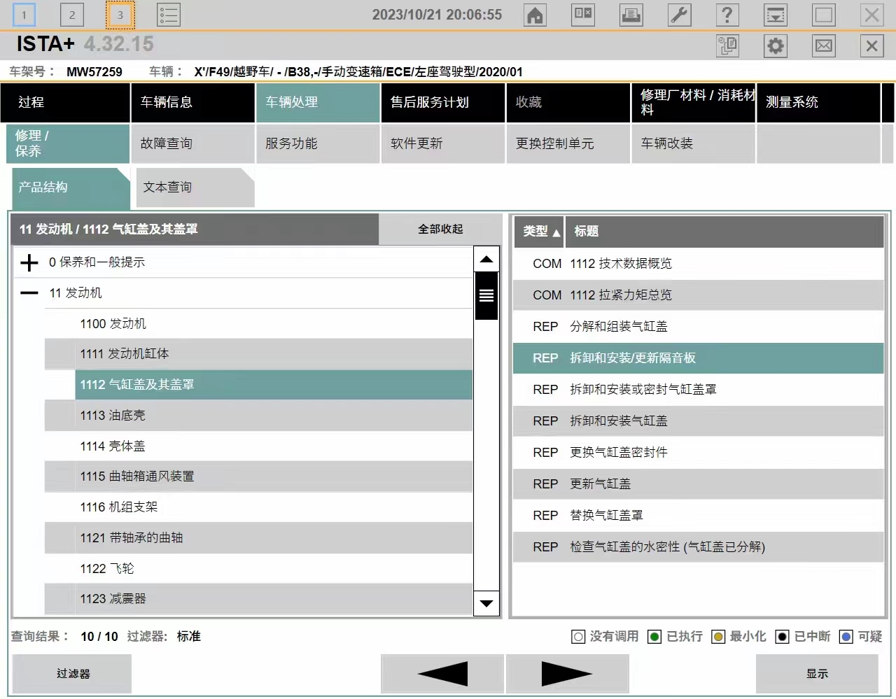The image size is (896, 699).
Task: Go to the home screen icon
Action: pyautogui.click(x=535, y=15)
